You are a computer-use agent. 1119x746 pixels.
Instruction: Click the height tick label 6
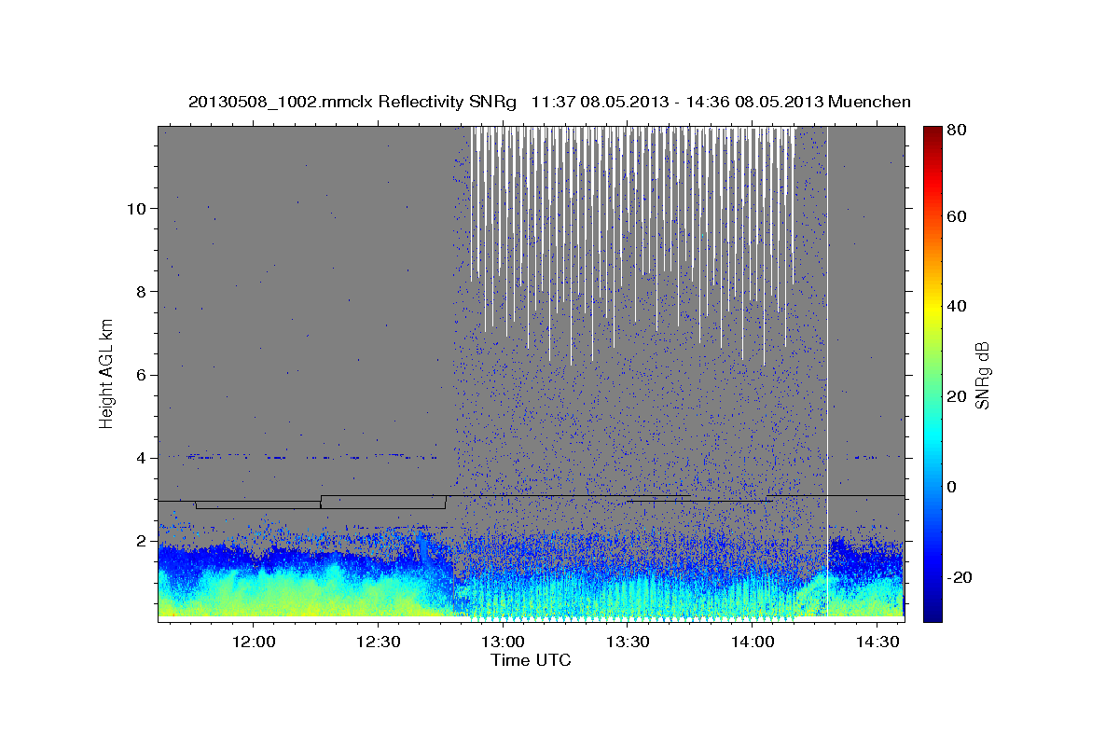pos(139,374)
